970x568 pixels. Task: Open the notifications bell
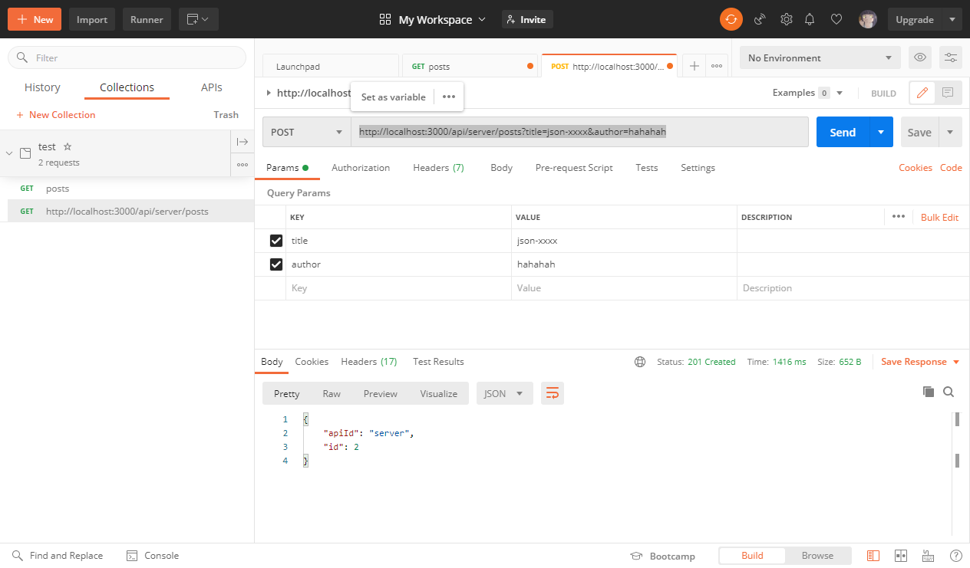pyautogui.click(x=810, y=19)
